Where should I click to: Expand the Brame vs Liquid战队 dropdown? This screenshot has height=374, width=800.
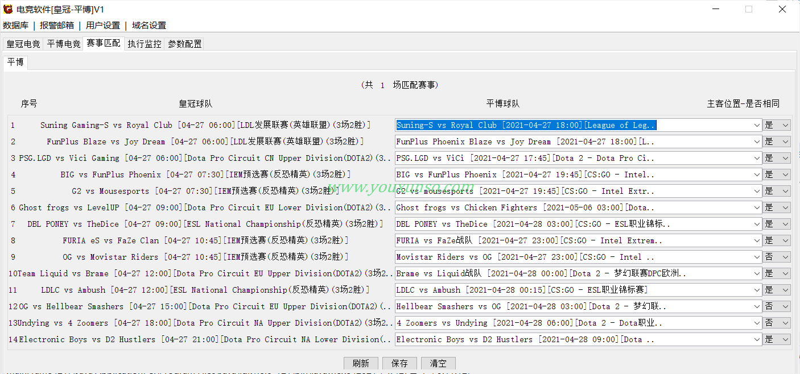click(756, 273)
